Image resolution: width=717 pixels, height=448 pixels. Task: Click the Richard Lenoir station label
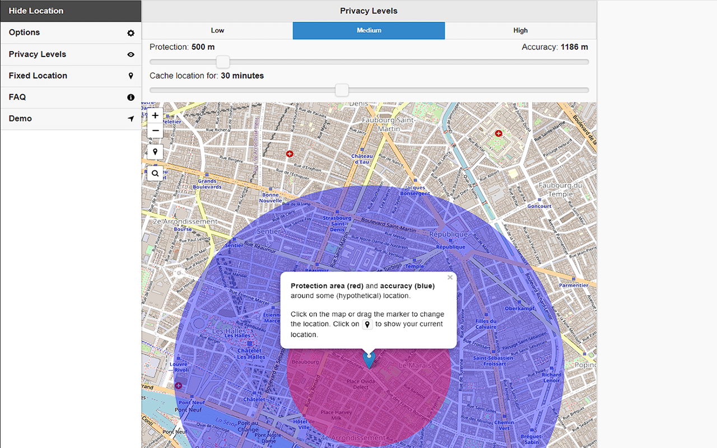(x=551, y=377)
